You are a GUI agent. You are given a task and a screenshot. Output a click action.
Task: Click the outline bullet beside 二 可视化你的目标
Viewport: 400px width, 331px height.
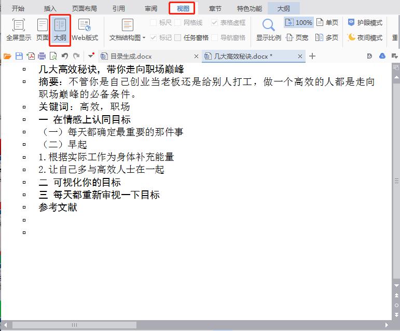tap(24, 182)
